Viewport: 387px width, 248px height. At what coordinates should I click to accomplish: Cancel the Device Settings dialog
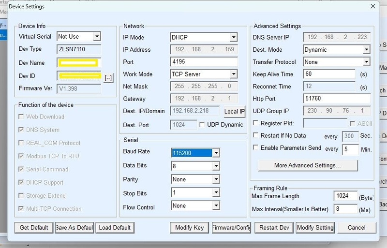[x=357, y=228]
